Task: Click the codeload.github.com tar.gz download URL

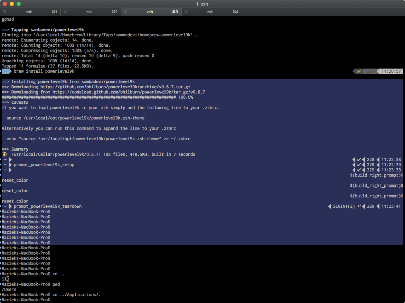Action: click(x=129, y=92)
